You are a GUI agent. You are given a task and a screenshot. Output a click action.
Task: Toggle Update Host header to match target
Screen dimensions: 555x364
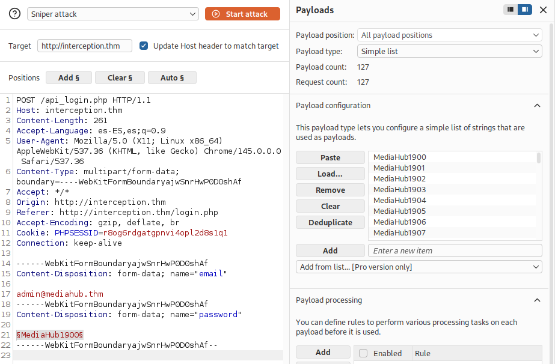pyautogui.click(x=144, y=46)
